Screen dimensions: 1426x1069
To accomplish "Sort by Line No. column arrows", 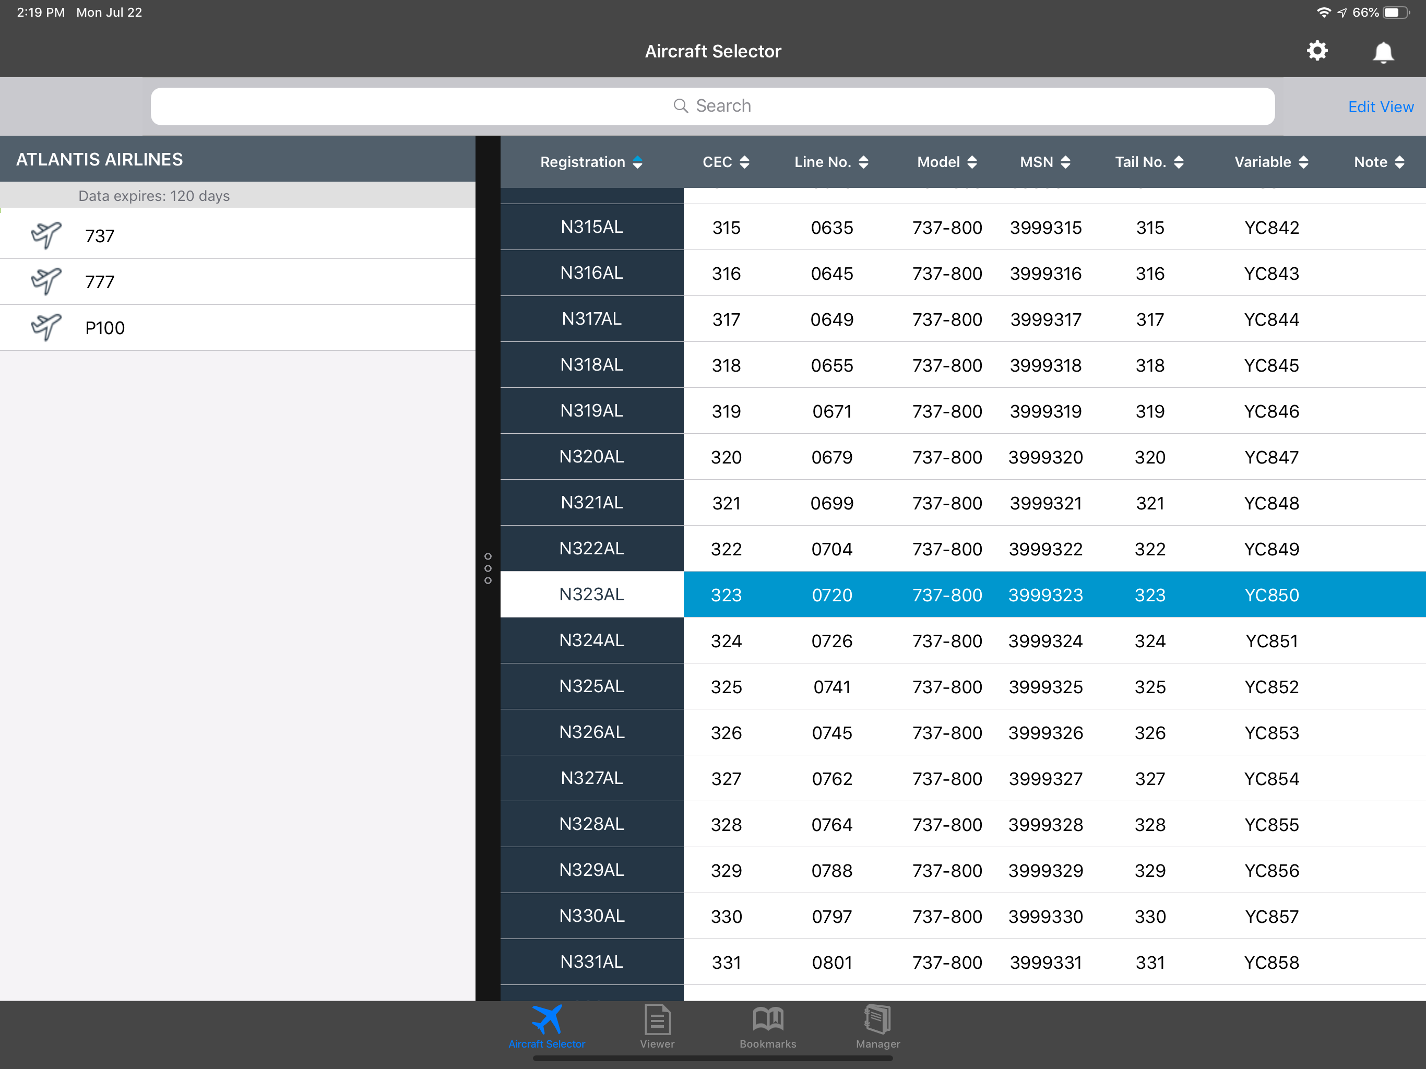I will click(864, 162).
